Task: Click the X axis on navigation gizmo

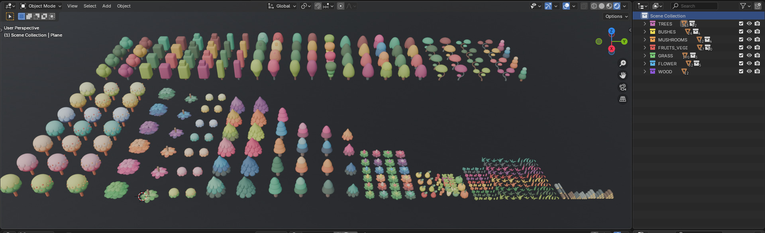Action: pos(611,49)
